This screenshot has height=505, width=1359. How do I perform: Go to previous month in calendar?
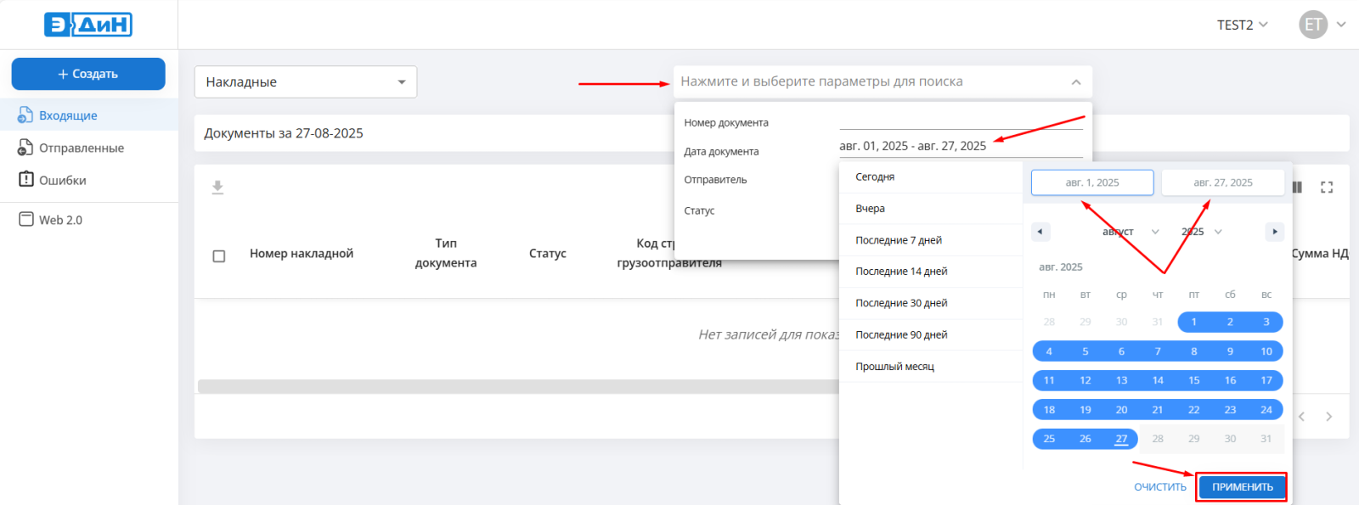pyautogui.click(x=1040, y=232)
